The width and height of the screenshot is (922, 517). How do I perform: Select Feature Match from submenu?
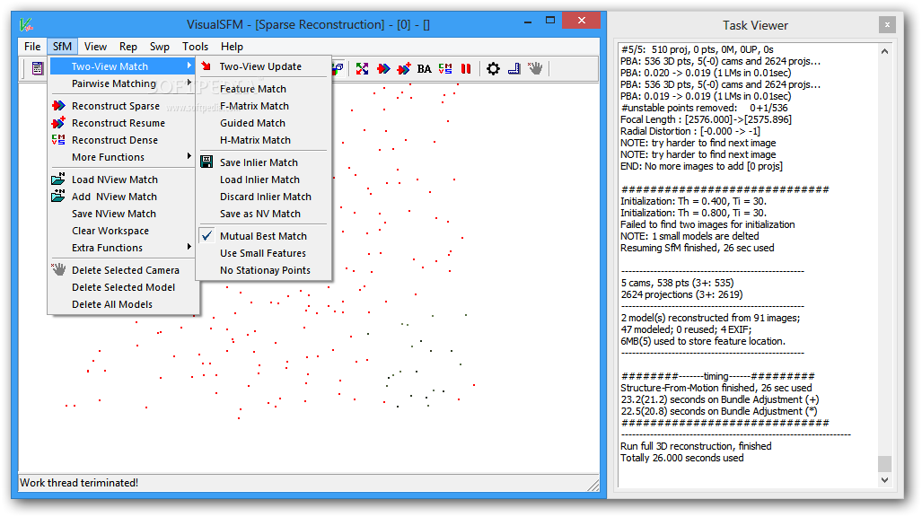(x=253, y=89)
